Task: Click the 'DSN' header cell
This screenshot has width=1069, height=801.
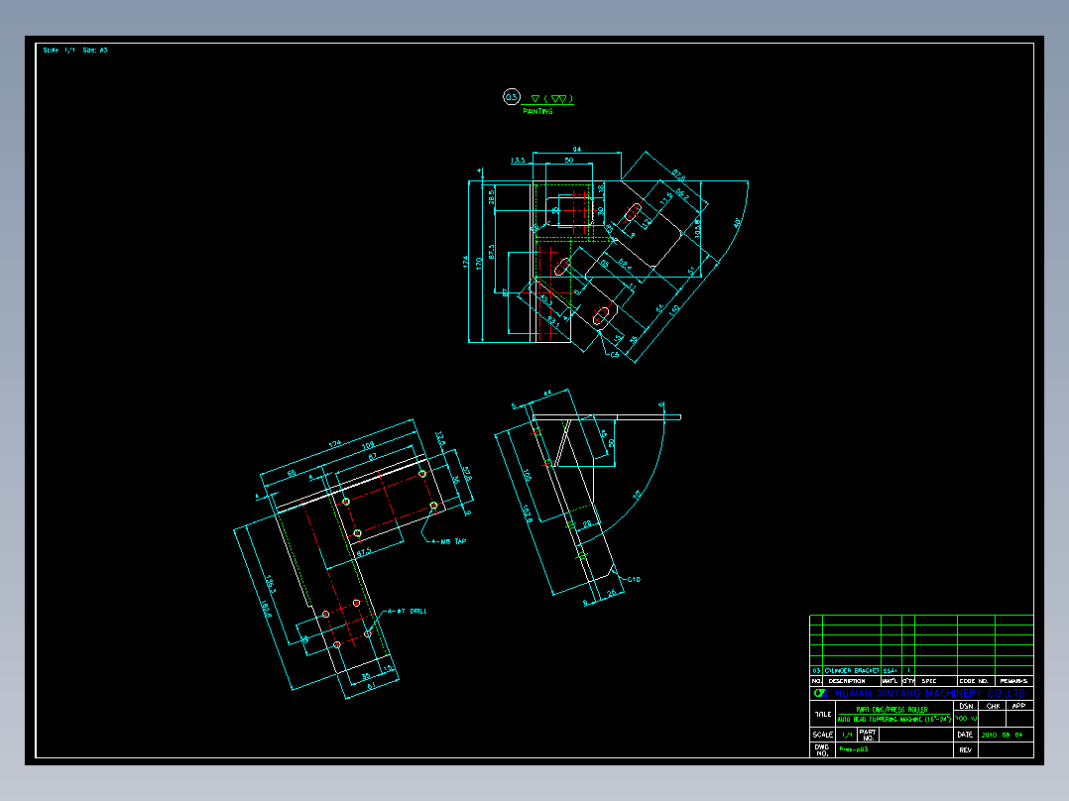Action: pos(966,706)
